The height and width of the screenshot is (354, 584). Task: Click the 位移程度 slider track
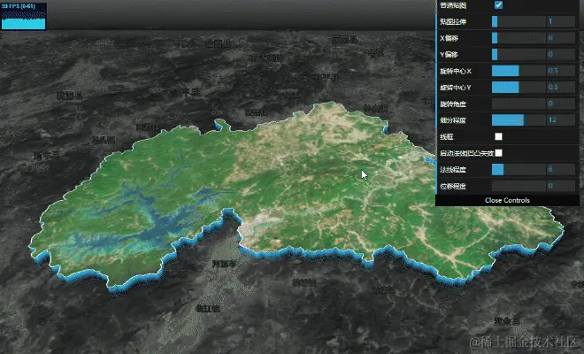coord(519,186)
